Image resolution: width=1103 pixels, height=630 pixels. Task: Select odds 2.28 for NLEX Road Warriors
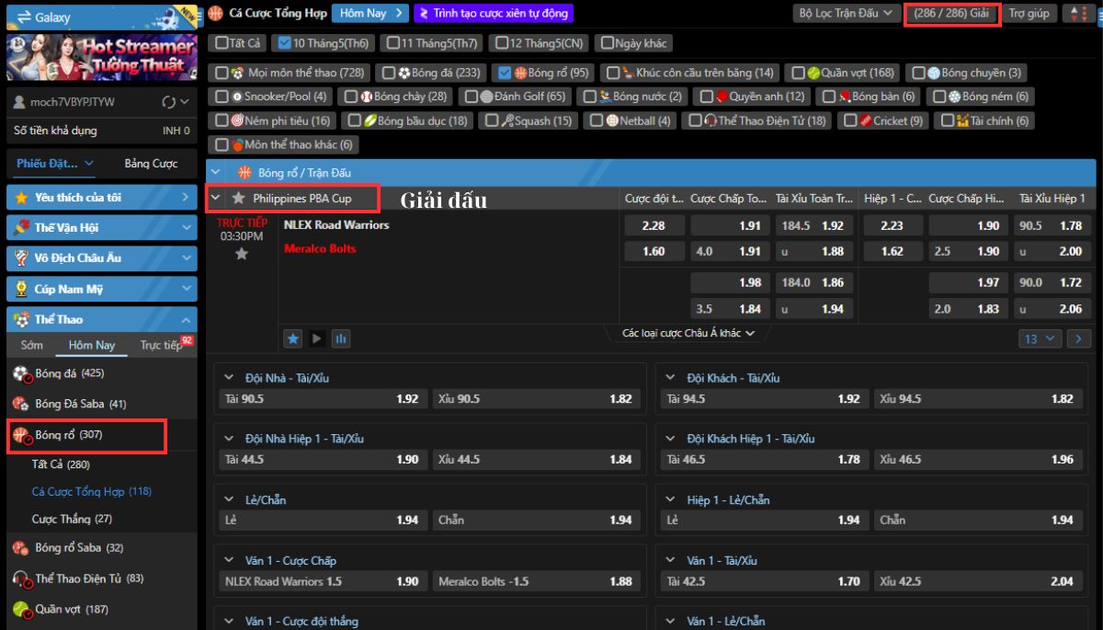(x=653, y=225)
